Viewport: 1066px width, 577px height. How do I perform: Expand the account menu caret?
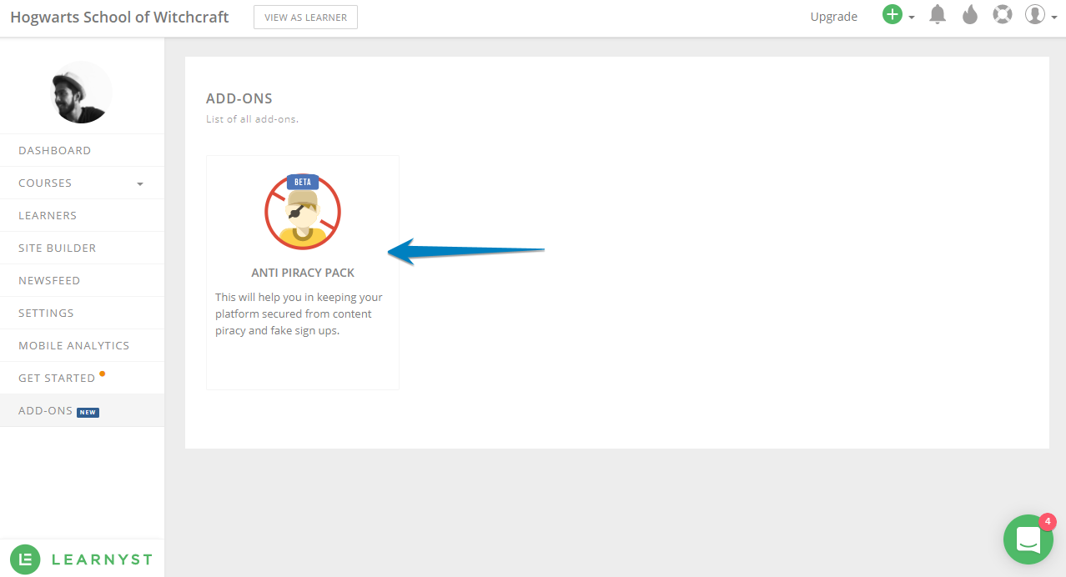pyautogui.click(x=1054, y=18)
